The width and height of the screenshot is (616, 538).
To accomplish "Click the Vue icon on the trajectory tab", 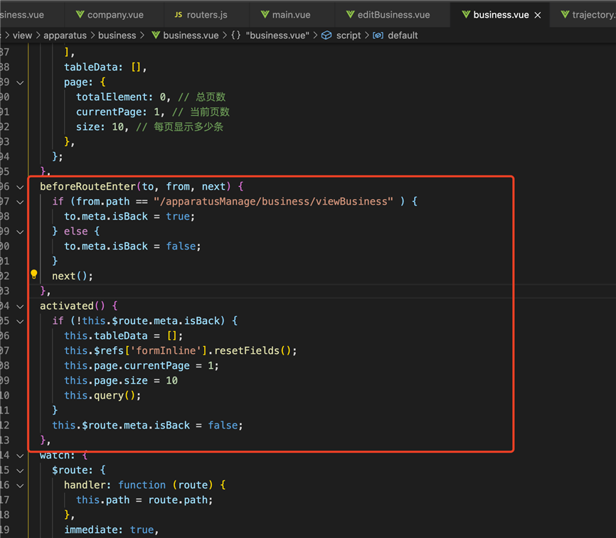I will (x=565, y=14).
